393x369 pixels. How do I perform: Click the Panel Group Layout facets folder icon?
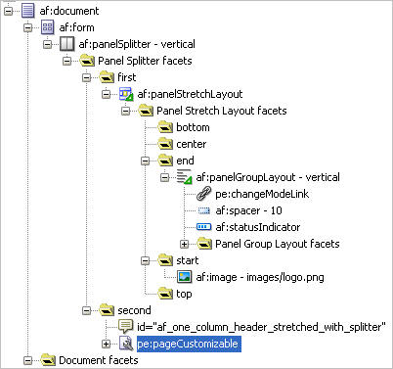click(x=204, y=244)
